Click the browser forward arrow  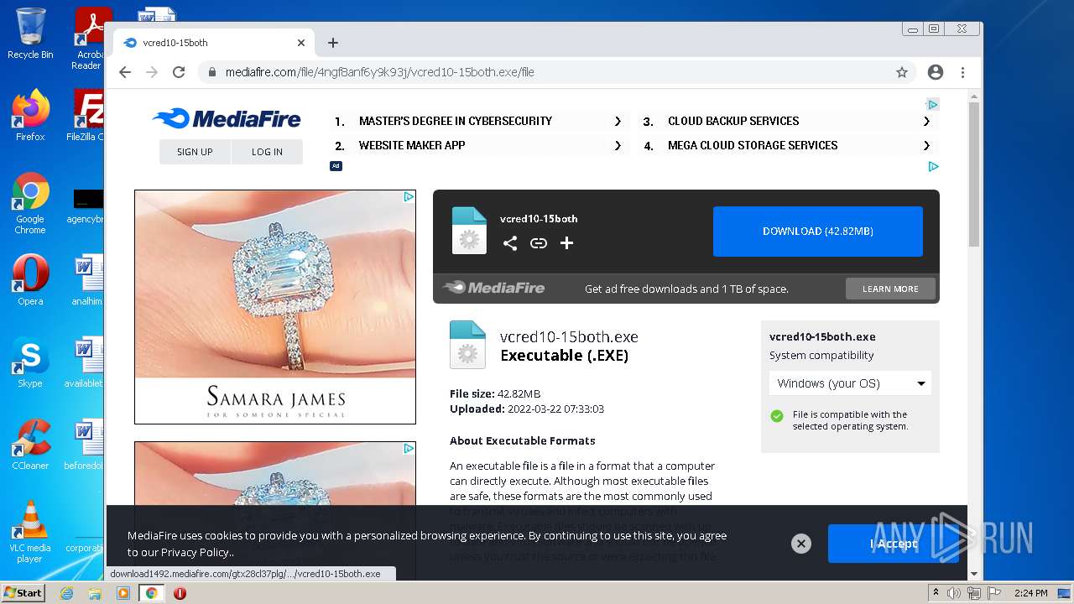coord(152,72)
